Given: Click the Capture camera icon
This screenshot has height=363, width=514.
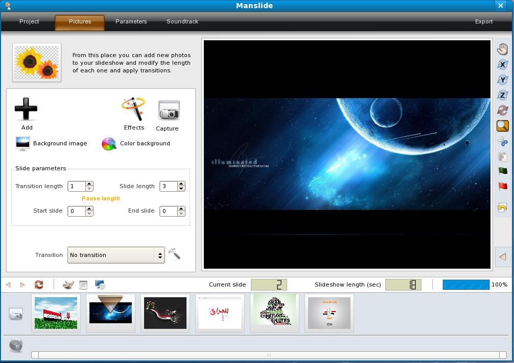Looking at the screenshot, I should [168, 111].
